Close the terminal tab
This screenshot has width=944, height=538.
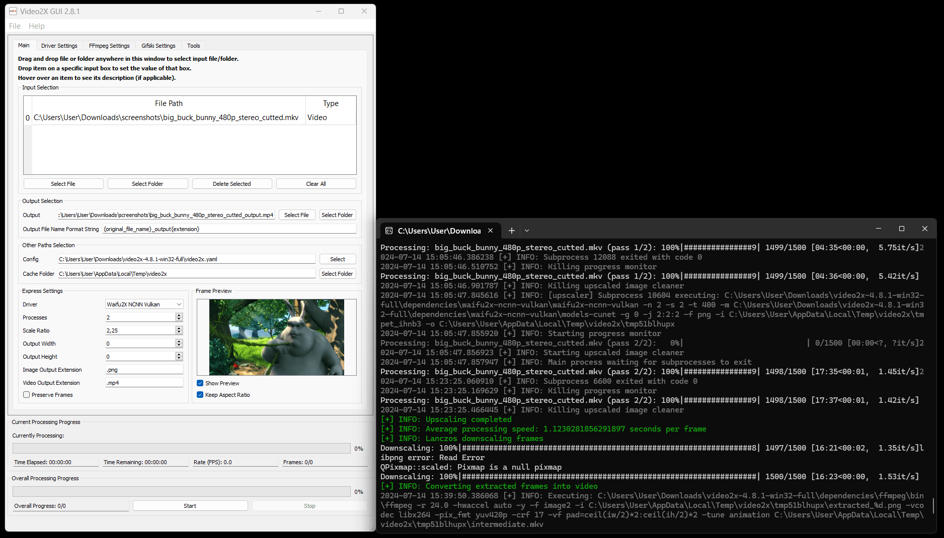[x=490, y=231]
